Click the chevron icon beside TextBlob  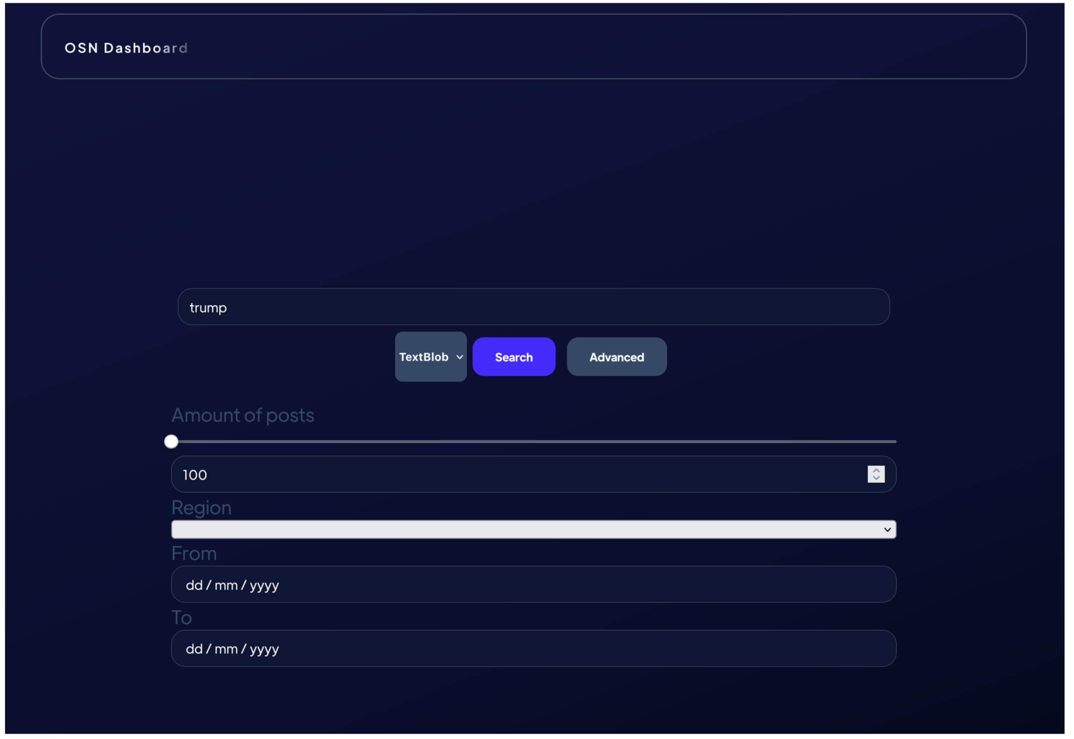click(460, 357)
